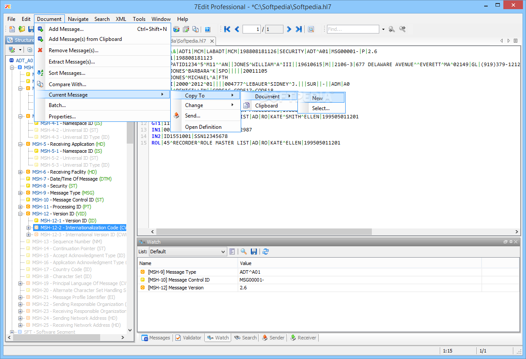Click the 7Edit application icon in title bar
Screen dimensions: 526x359
8,7
